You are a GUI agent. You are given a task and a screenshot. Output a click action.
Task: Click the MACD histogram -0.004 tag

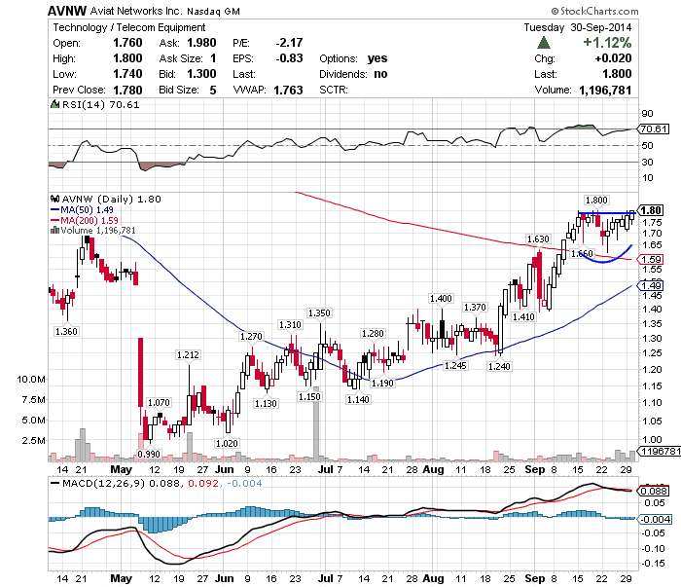tap(654, 519)
